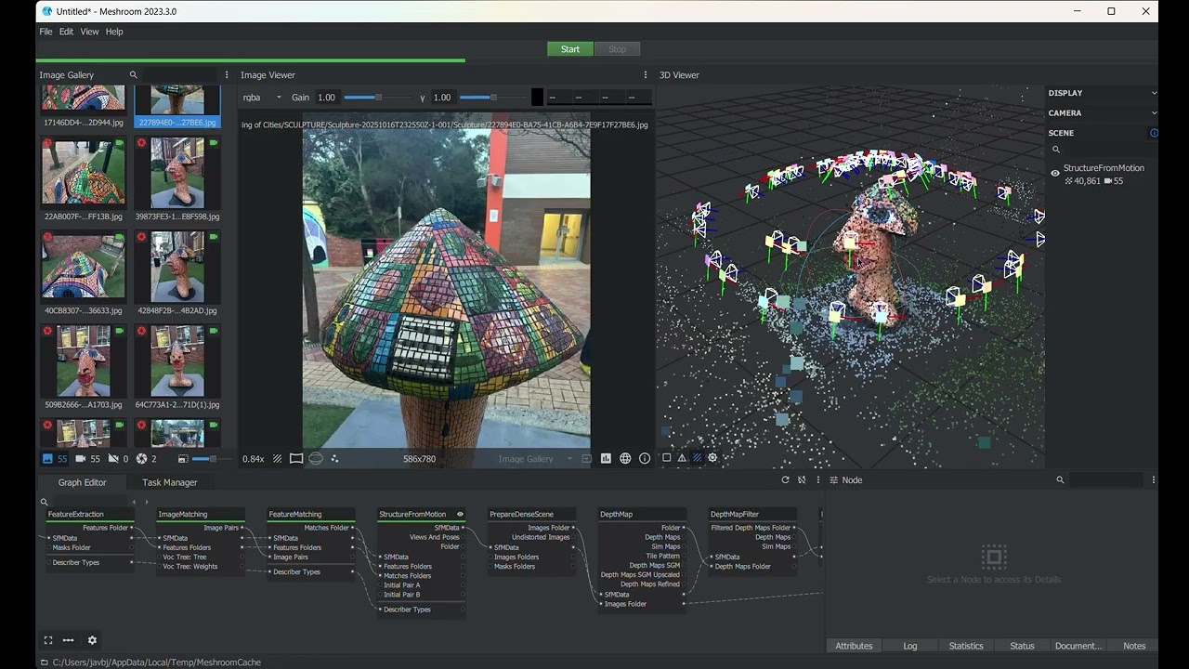
Task: Open the Node panel three-dot menu
Action: (x=1154, y=480)
